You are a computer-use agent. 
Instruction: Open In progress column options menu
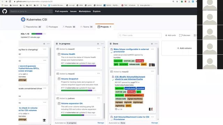(x=102, y=44)
